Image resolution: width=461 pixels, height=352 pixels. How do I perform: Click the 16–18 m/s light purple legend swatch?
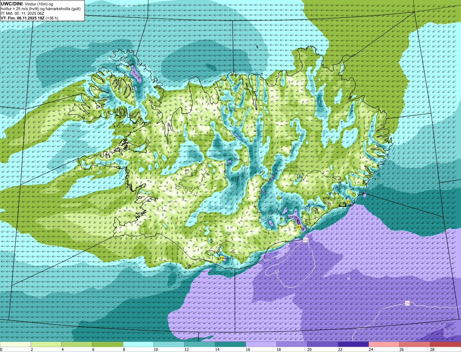coord(261,344)
